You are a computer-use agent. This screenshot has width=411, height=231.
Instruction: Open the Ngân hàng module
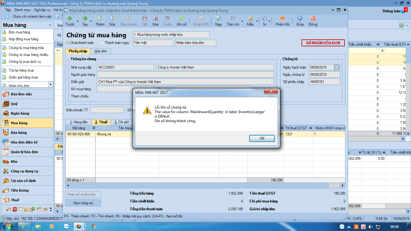[27, 113]
